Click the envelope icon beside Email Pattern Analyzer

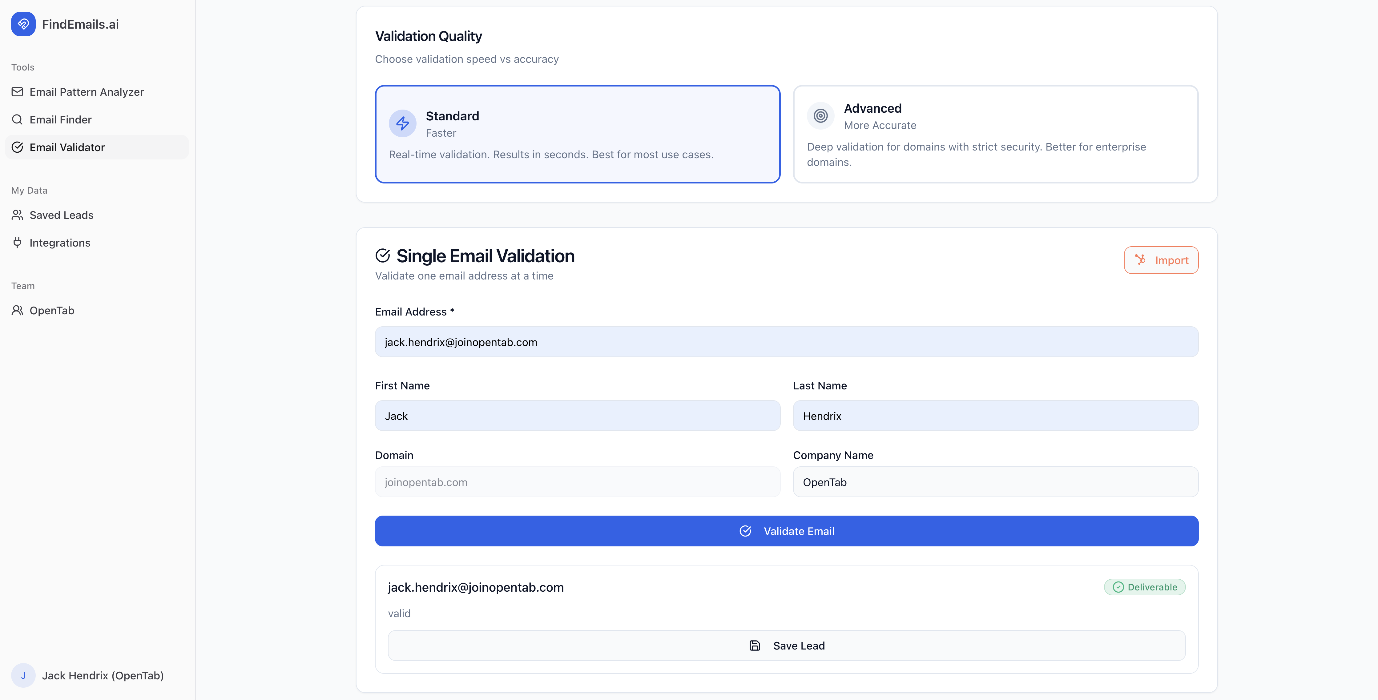pos(17,92)
